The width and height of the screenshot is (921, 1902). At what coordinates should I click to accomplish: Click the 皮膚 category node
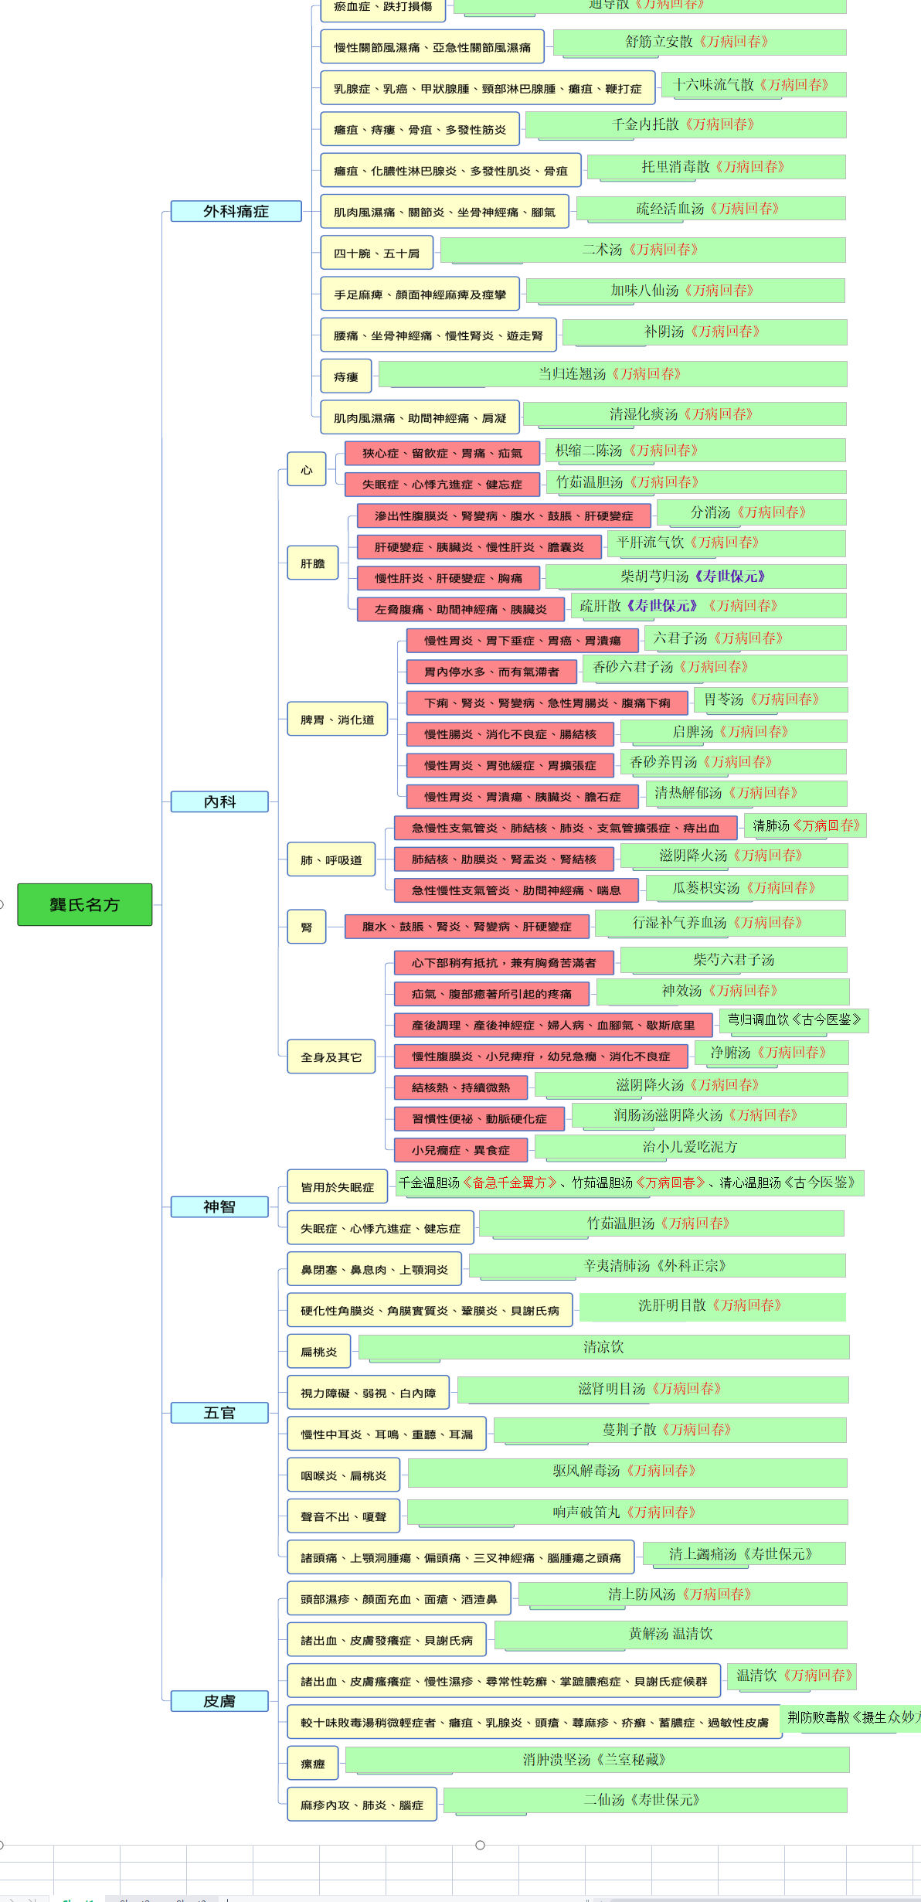tap(219, 1701)
